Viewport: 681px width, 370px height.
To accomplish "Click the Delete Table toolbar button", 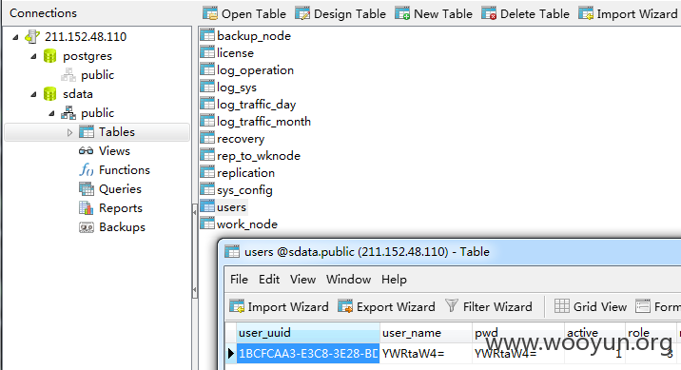I will click(x=526, y=14).
